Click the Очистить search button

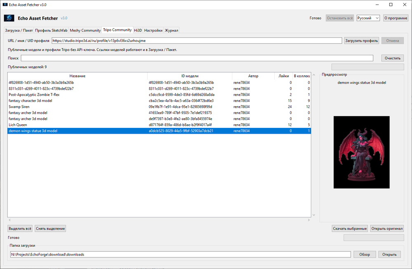pos(393,58)
